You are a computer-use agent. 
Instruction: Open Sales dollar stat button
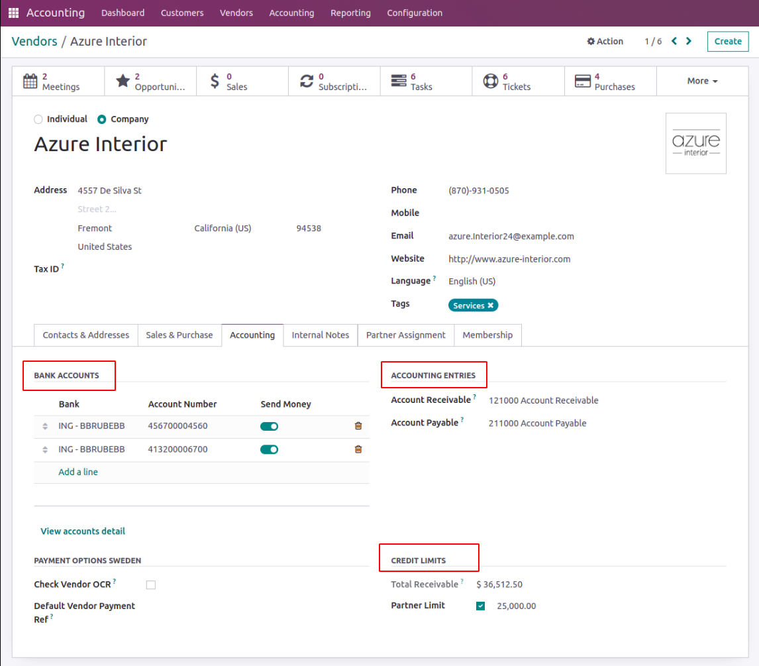pos(242,82)
